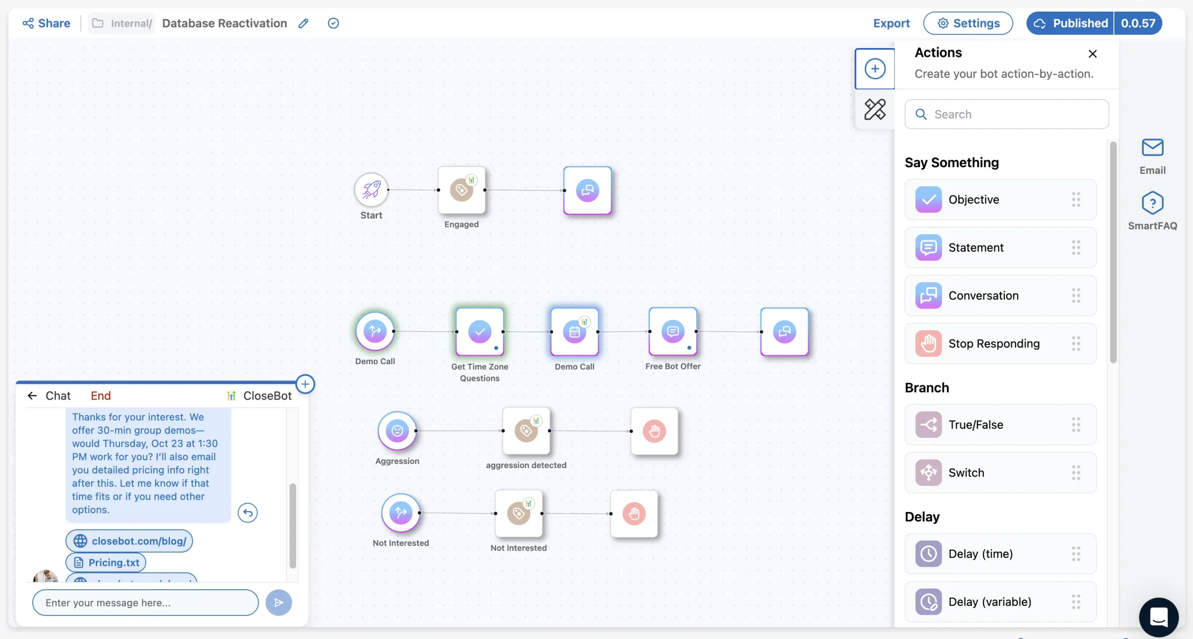
Task: Select the Not Interested trigger node
Action: point(400,513)
